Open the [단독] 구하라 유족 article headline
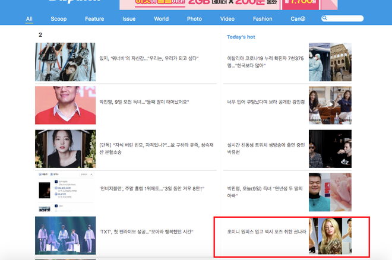The image size is (392, 260). (156, 148)
